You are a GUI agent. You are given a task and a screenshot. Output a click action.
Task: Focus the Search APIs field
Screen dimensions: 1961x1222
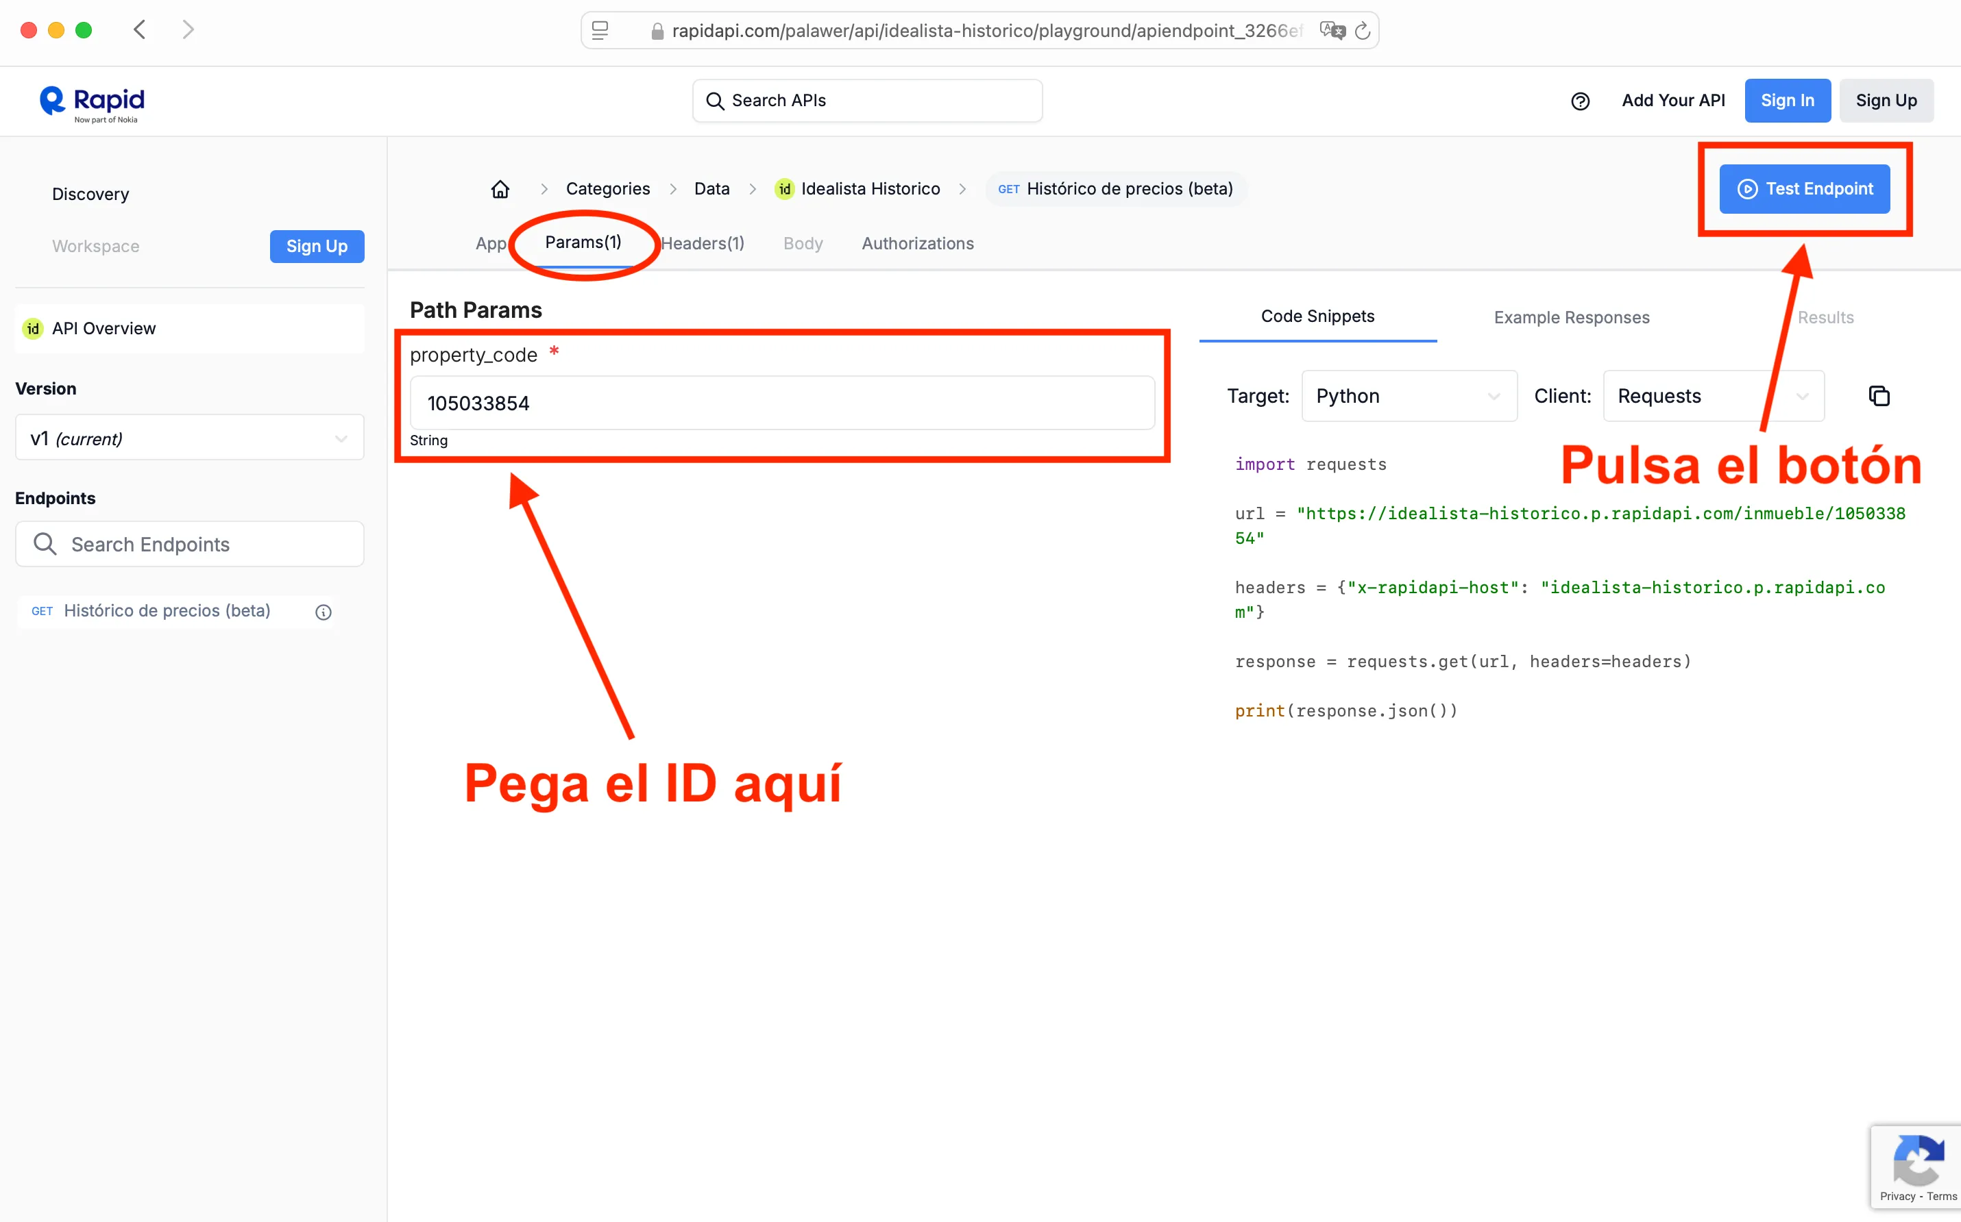867,101
